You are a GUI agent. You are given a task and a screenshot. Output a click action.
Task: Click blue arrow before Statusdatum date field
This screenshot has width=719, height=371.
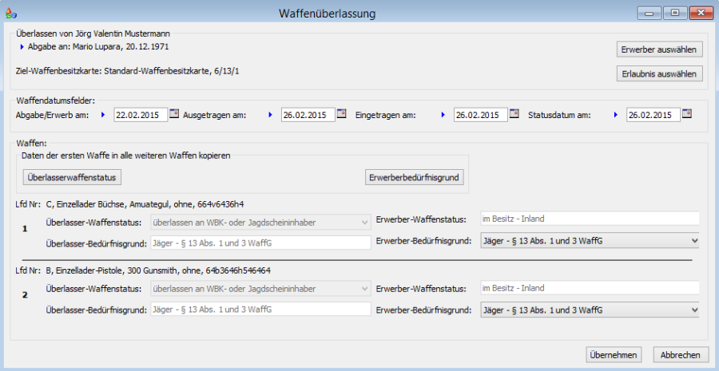(616, 115)
